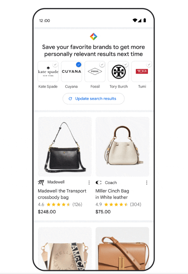Check the Kate Spade brand checkbox
188x274 pixels.
click(55, 64)
